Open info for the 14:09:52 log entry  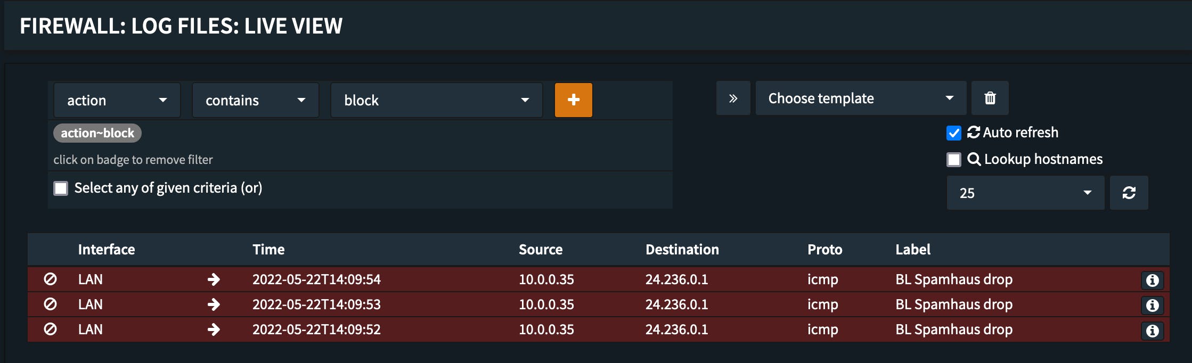click(1152, 331)
